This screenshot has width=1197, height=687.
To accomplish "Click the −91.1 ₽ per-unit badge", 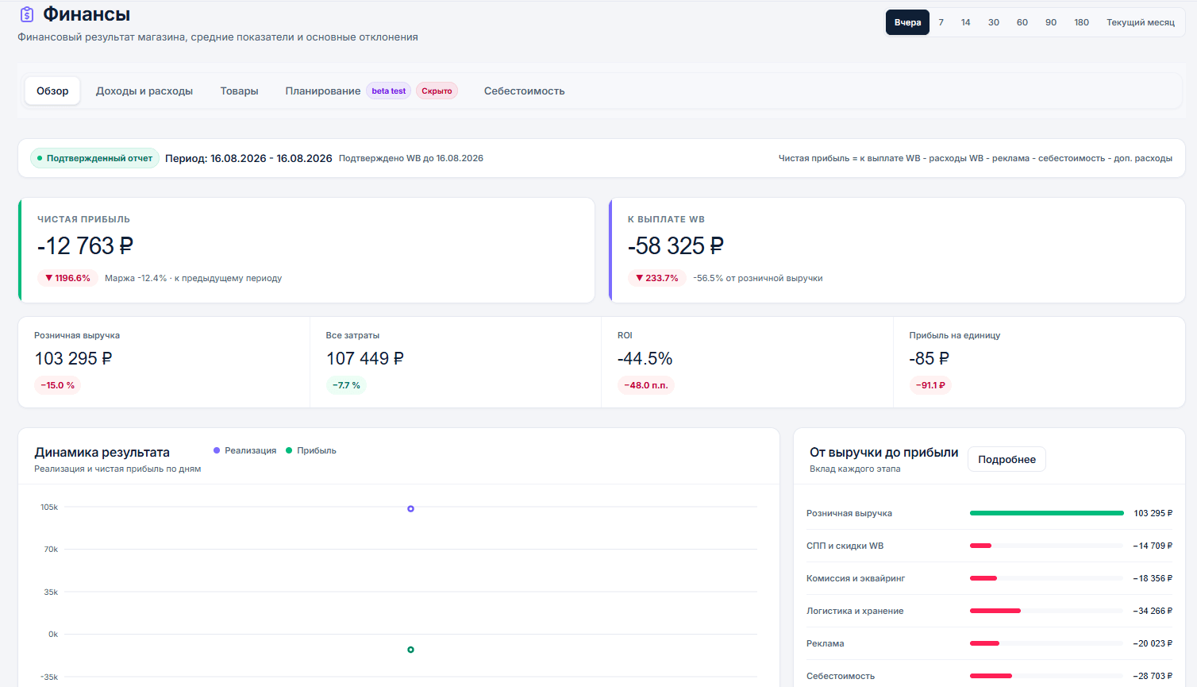I will pos(930,385).
